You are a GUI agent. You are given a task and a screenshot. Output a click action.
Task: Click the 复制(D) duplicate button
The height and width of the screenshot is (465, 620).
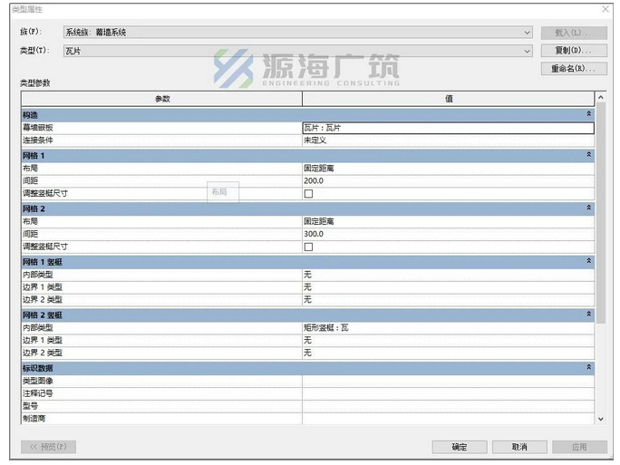click(574, 51)
